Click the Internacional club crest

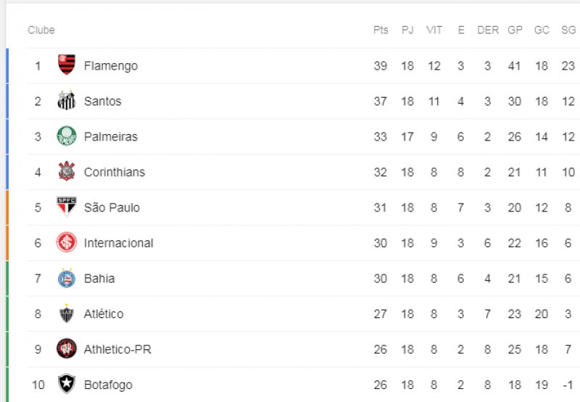tap(67, 243)
